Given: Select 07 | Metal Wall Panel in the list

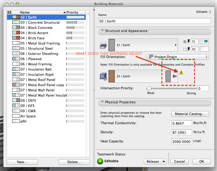Looking at the screenshot, I should (x=46, y=90).
